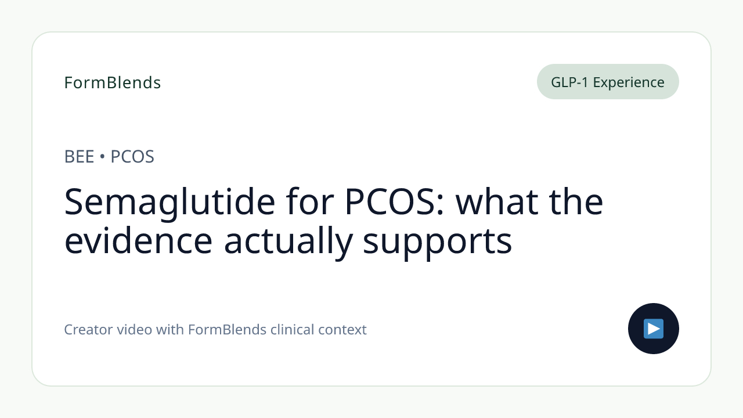Click the BEE creator label
The width and height of the screenshot is (743, 418).
tap(79, 157)
